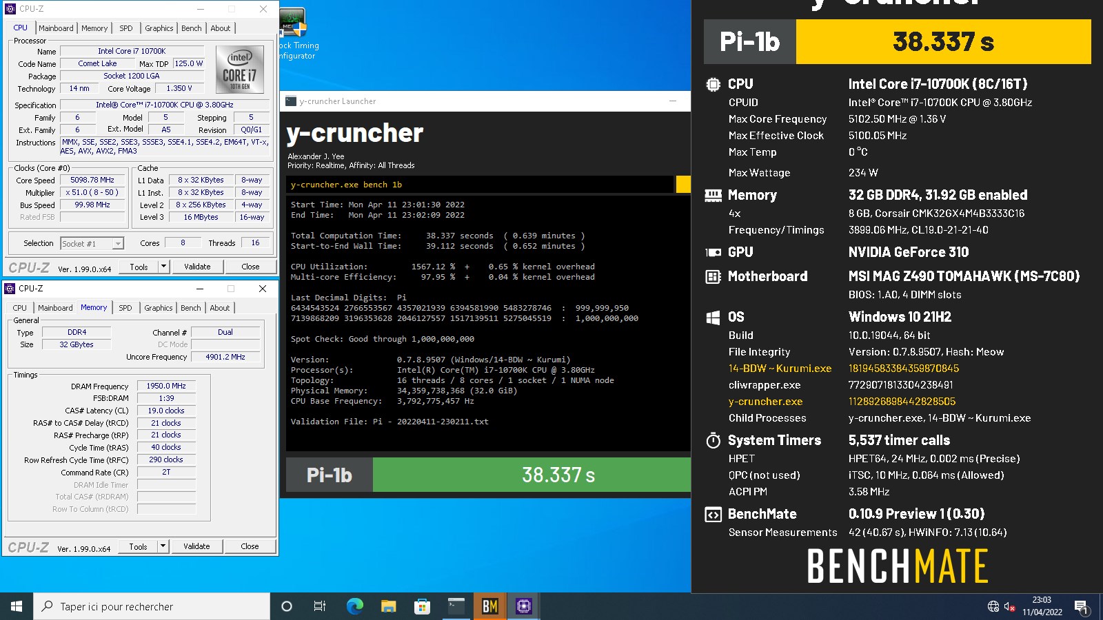This screenshot has width=1103, height=620.
Task: Click the Uncore Frequency 4901.2 MHz value
Action: point(225,357)
